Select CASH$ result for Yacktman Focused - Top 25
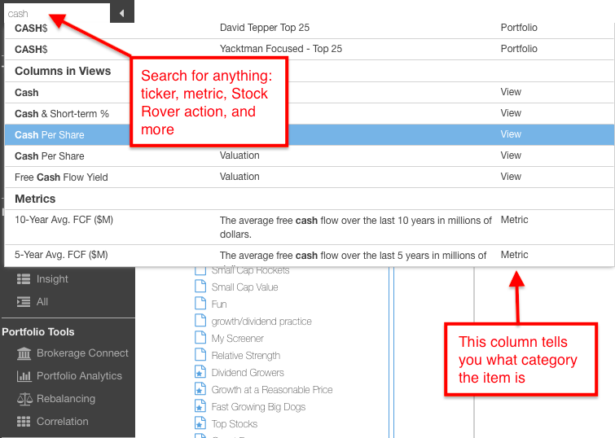The image size is (615, 438). pyautogui.click(x=309, y=50)
